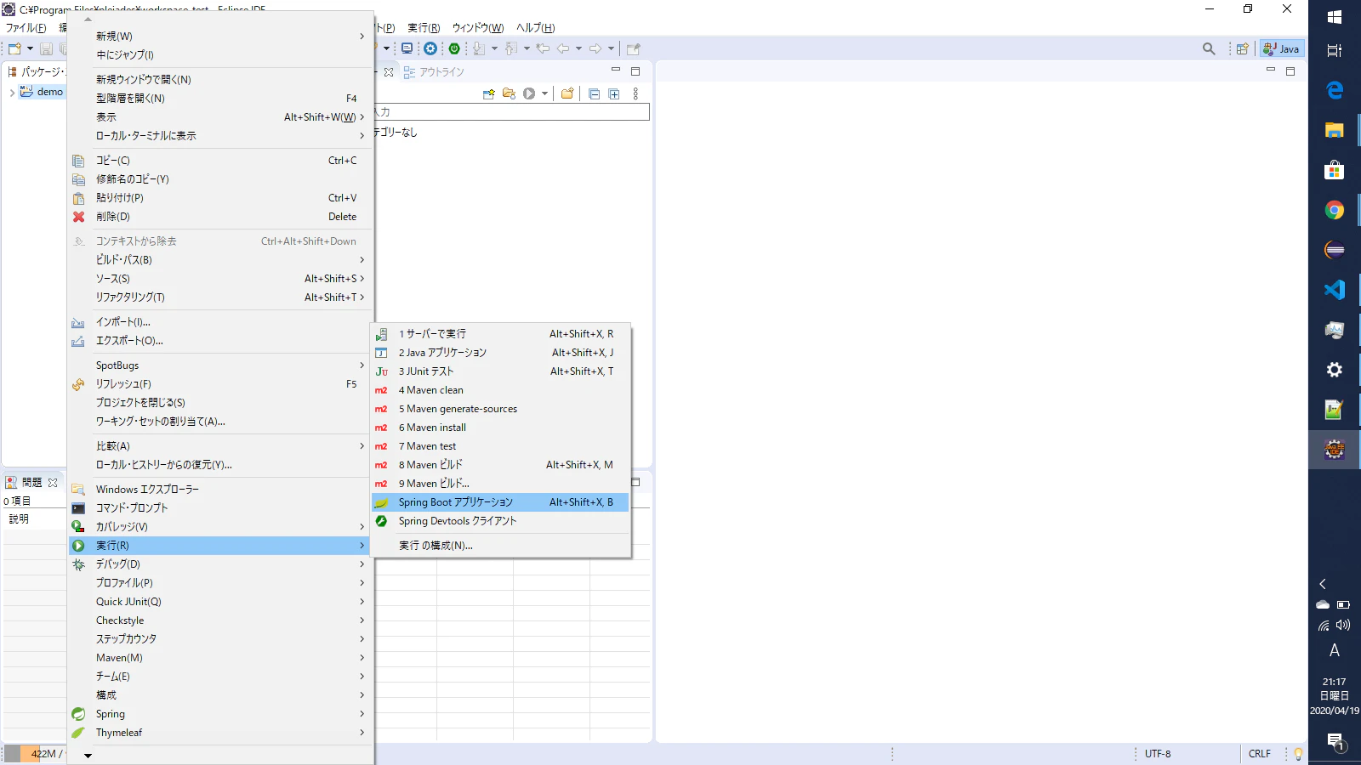Click the context menu bottom scroll arrow
The height and width of the screenshot is (765, 1361).
pos(88,756)
